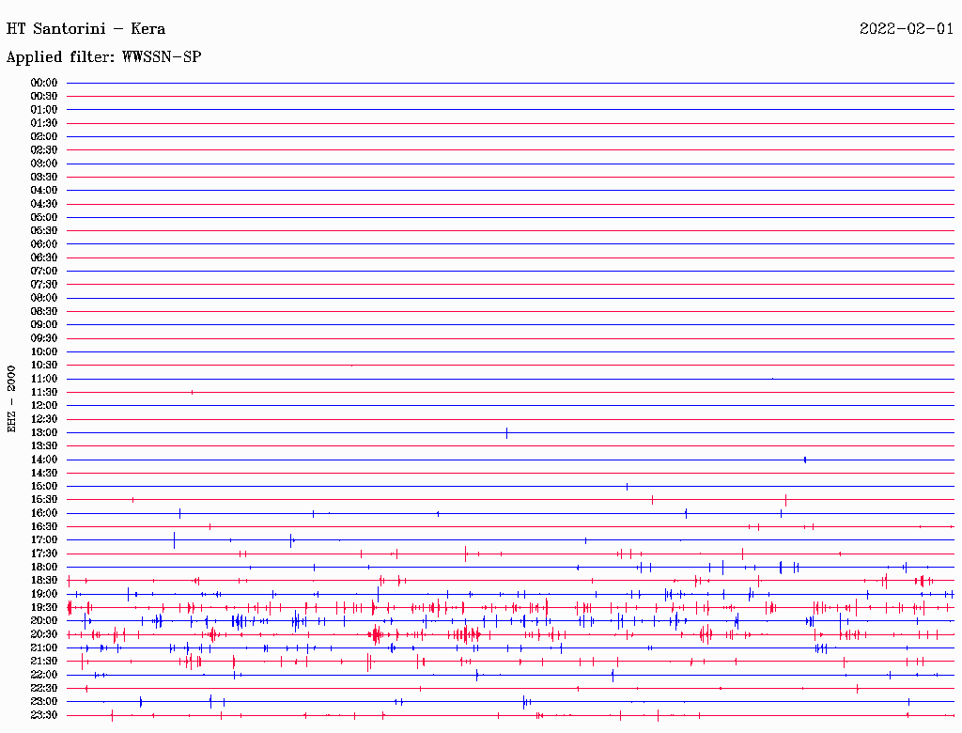
Task: Select the 12:30 time label
Action: tap(44, 419)
